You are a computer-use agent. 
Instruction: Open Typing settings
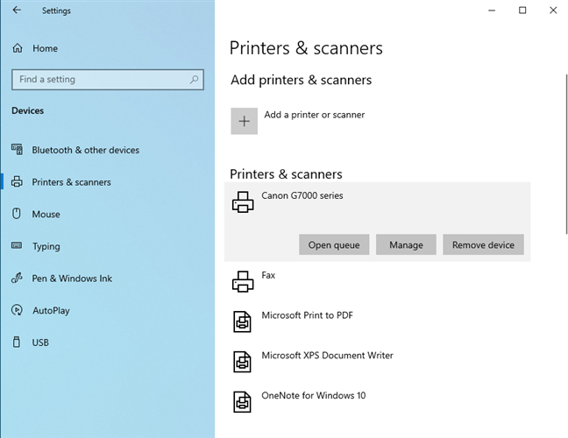point(46,246)
